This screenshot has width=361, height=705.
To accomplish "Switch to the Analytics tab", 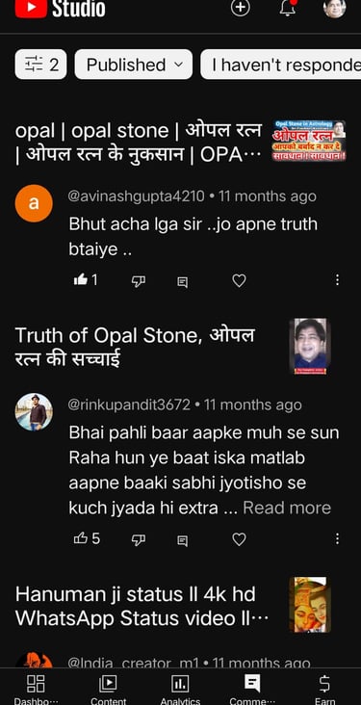I will click(x=180, y=690).
